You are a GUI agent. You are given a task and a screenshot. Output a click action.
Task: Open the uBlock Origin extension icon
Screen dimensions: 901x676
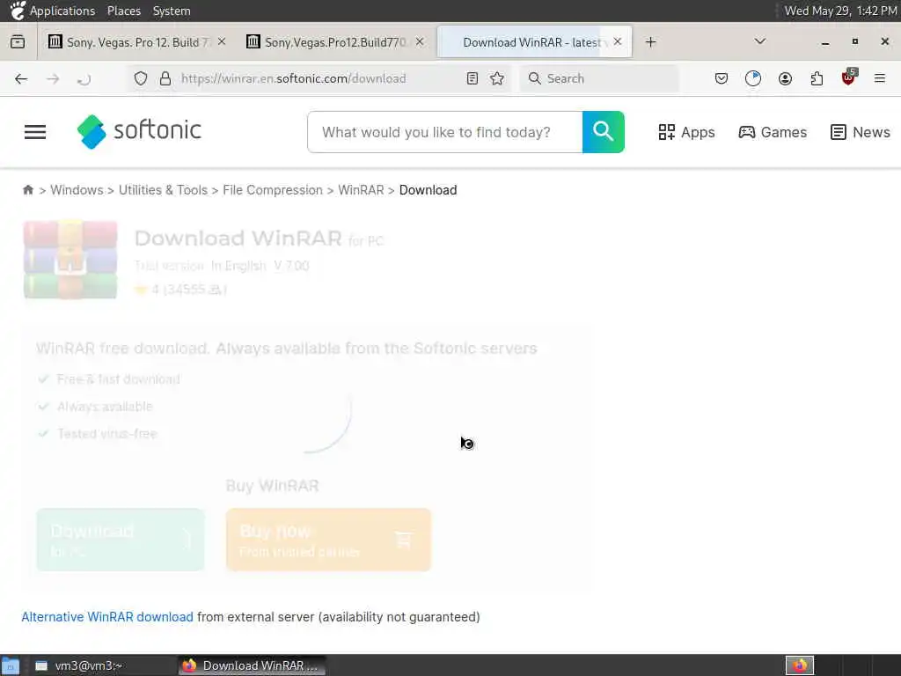(849, 77)
